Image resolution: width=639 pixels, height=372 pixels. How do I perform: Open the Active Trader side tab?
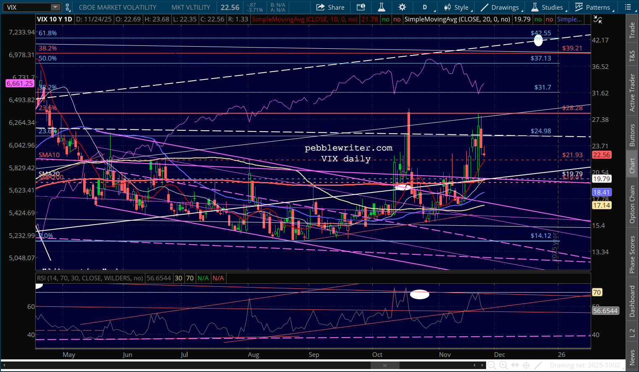632,92
